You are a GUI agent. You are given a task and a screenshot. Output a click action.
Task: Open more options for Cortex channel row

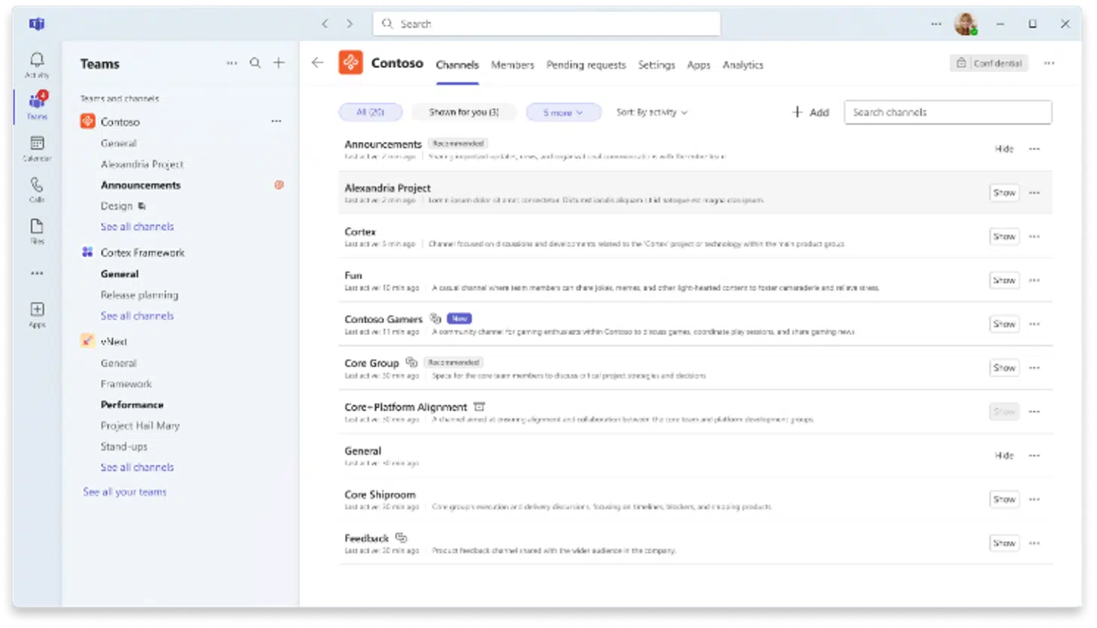pos(1034,236)
